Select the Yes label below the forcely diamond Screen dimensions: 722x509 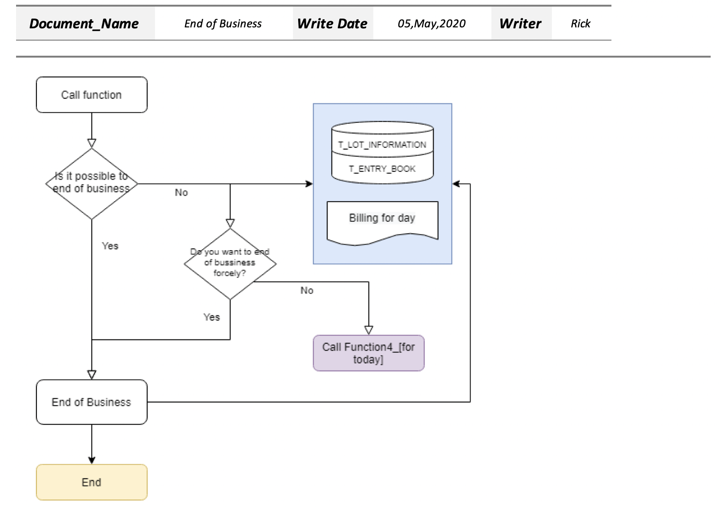click(x=211, y=317)
